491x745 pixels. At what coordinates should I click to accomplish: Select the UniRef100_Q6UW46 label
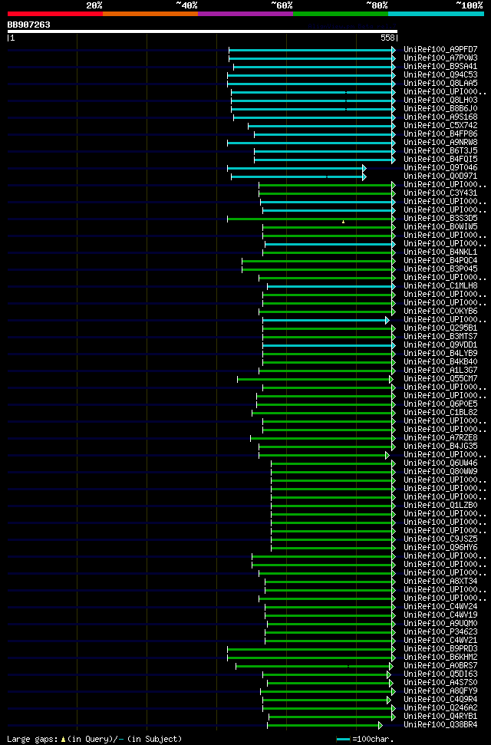tap(440, 463)
